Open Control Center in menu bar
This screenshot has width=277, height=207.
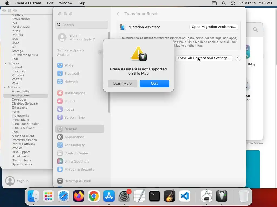click(233, 3)
